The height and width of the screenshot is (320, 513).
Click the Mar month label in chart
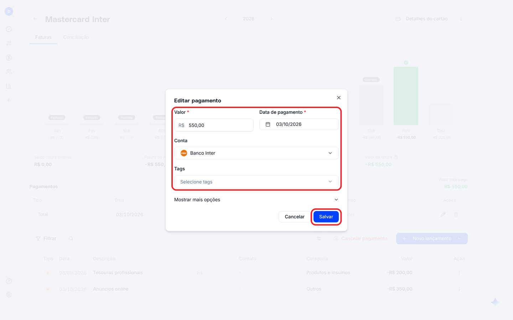127,130
